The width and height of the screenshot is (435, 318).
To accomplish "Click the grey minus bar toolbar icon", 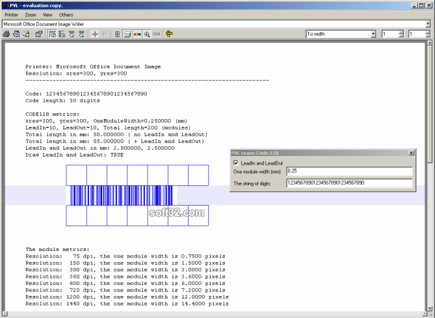I will 157,34.
